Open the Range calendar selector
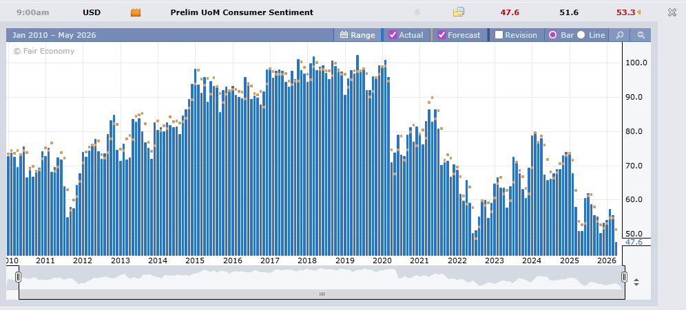686x310 pixels. point(357,35)
